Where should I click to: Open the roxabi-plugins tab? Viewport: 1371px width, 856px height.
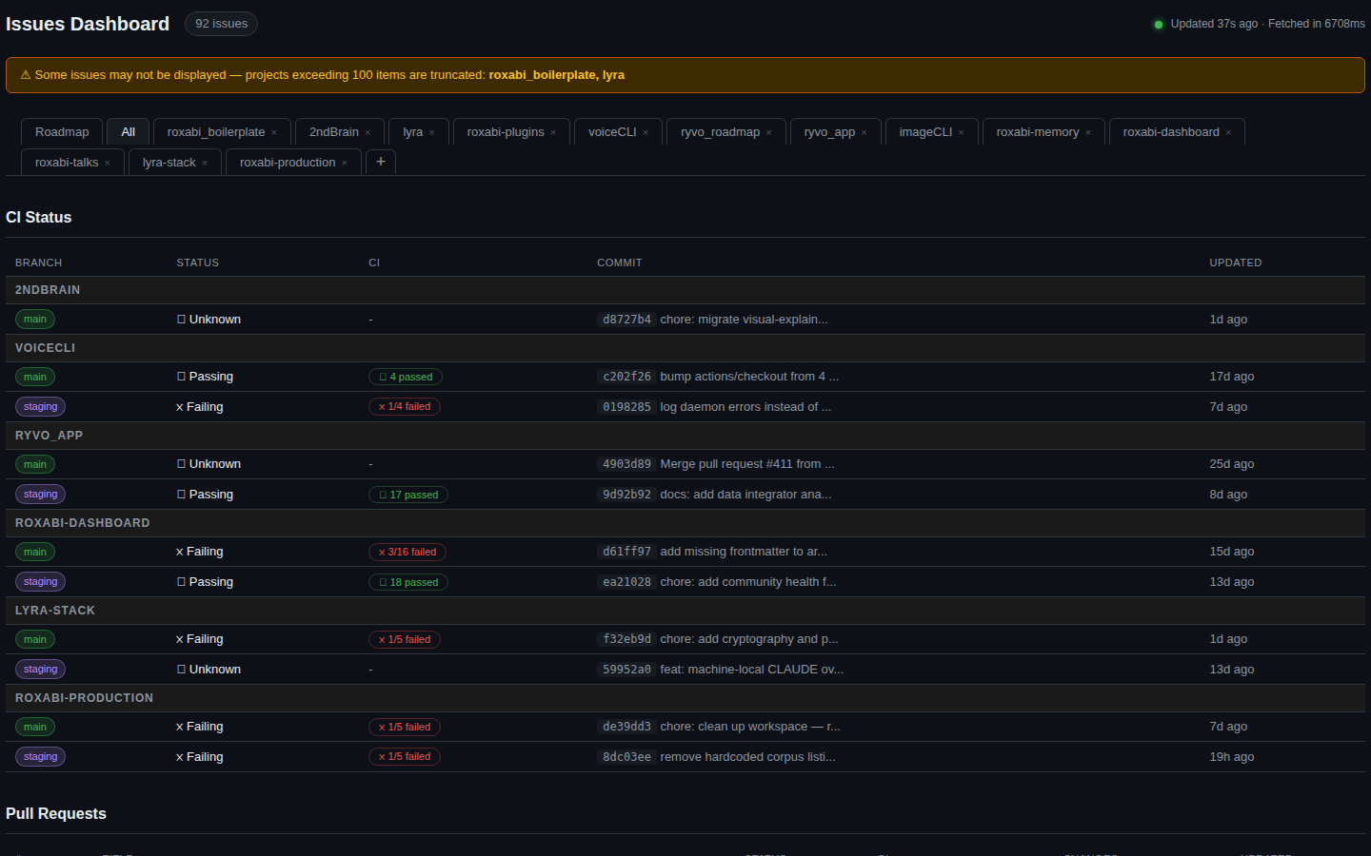pyautogui.click(x=506, y=132)
